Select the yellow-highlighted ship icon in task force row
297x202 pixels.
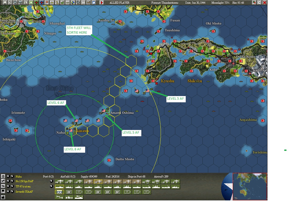tap(60, 187)
